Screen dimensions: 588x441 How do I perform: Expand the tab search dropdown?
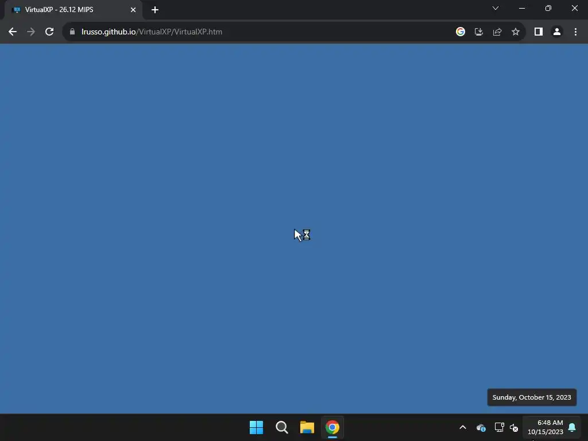[496, 8]
